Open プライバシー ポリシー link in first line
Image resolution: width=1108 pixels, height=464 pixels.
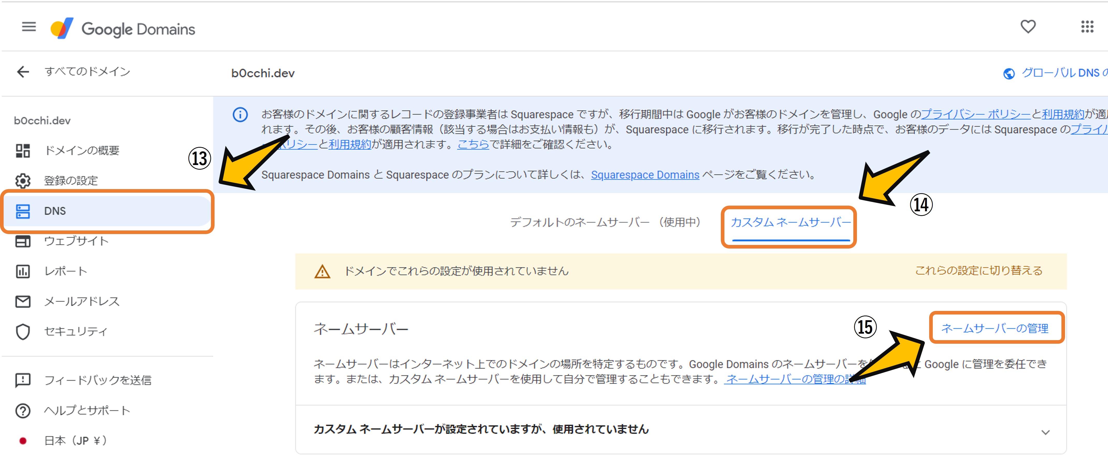[x=975, y=114]
